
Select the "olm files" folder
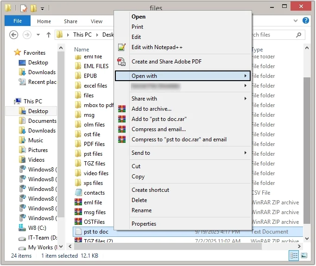point(90,125)
